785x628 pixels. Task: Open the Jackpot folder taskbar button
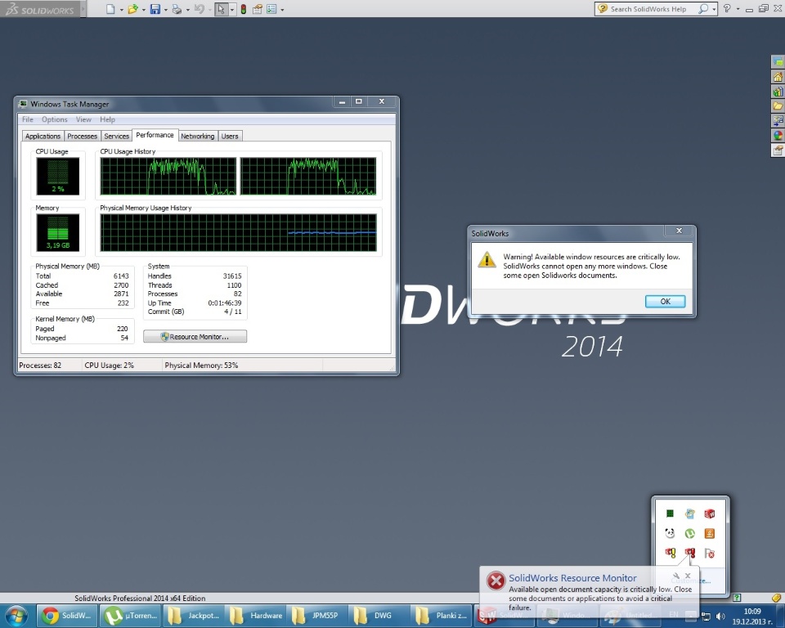click(x=195, y=616)
